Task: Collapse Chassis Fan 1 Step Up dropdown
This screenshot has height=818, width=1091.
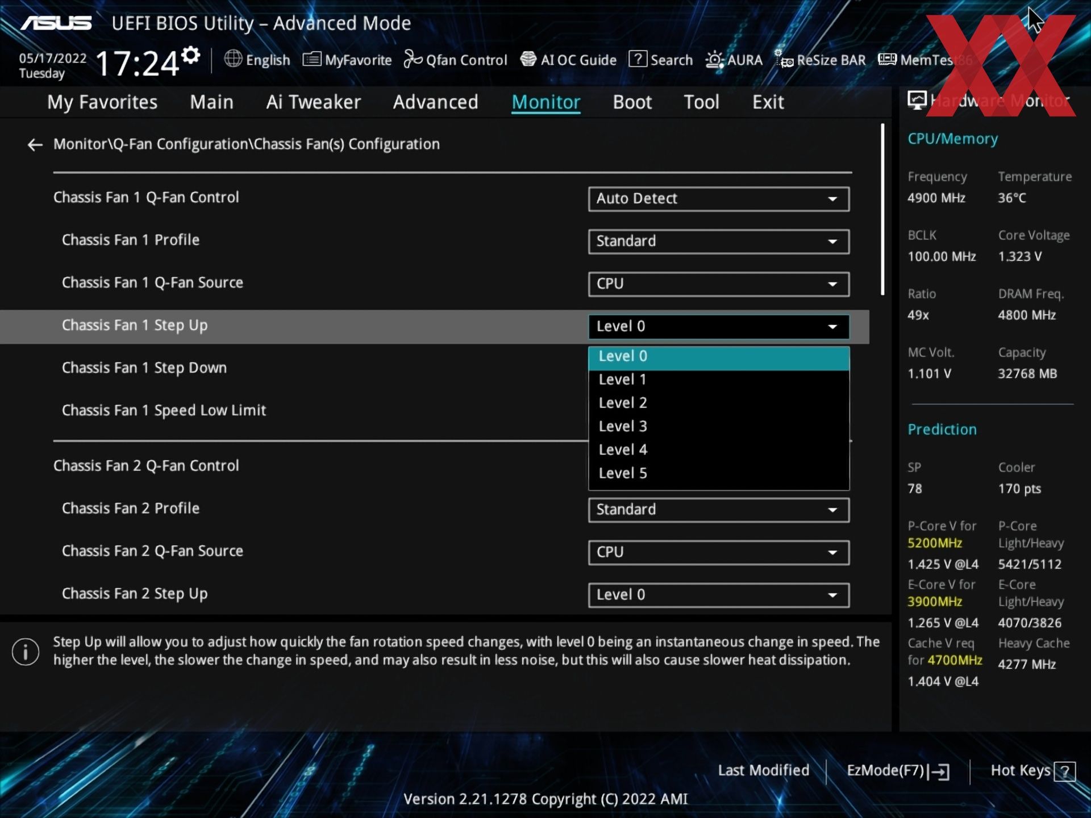Action: click(719, 327)
